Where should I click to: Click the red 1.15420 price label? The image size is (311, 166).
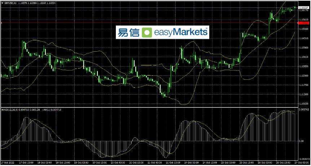click(x=304, y=23)
